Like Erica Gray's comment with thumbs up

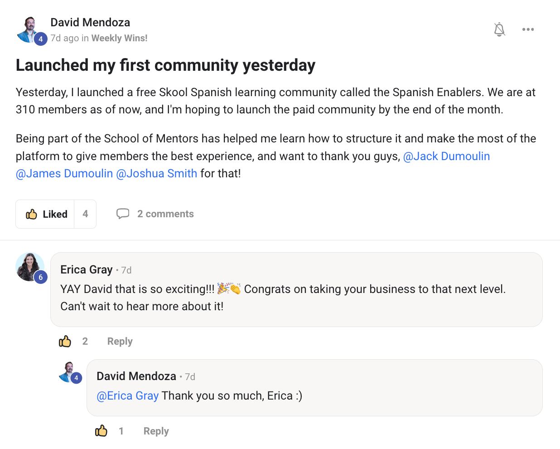click(65, 341)
